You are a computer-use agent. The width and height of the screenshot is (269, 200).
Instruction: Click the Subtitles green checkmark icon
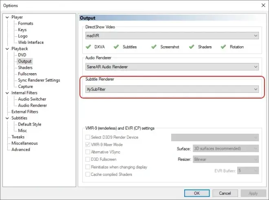tap(116, 47)
